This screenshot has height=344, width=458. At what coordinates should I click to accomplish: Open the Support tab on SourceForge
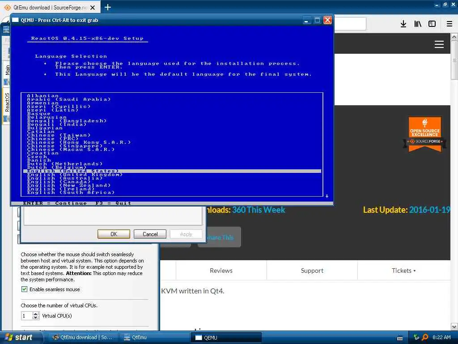click(312, 271)
